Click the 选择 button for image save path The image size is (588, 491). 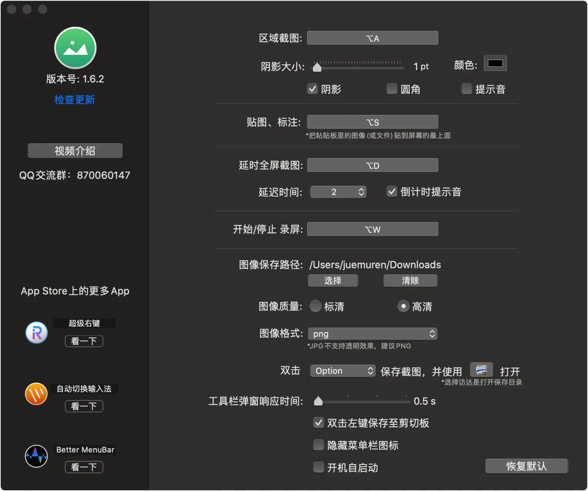click(x=333, y=281)
